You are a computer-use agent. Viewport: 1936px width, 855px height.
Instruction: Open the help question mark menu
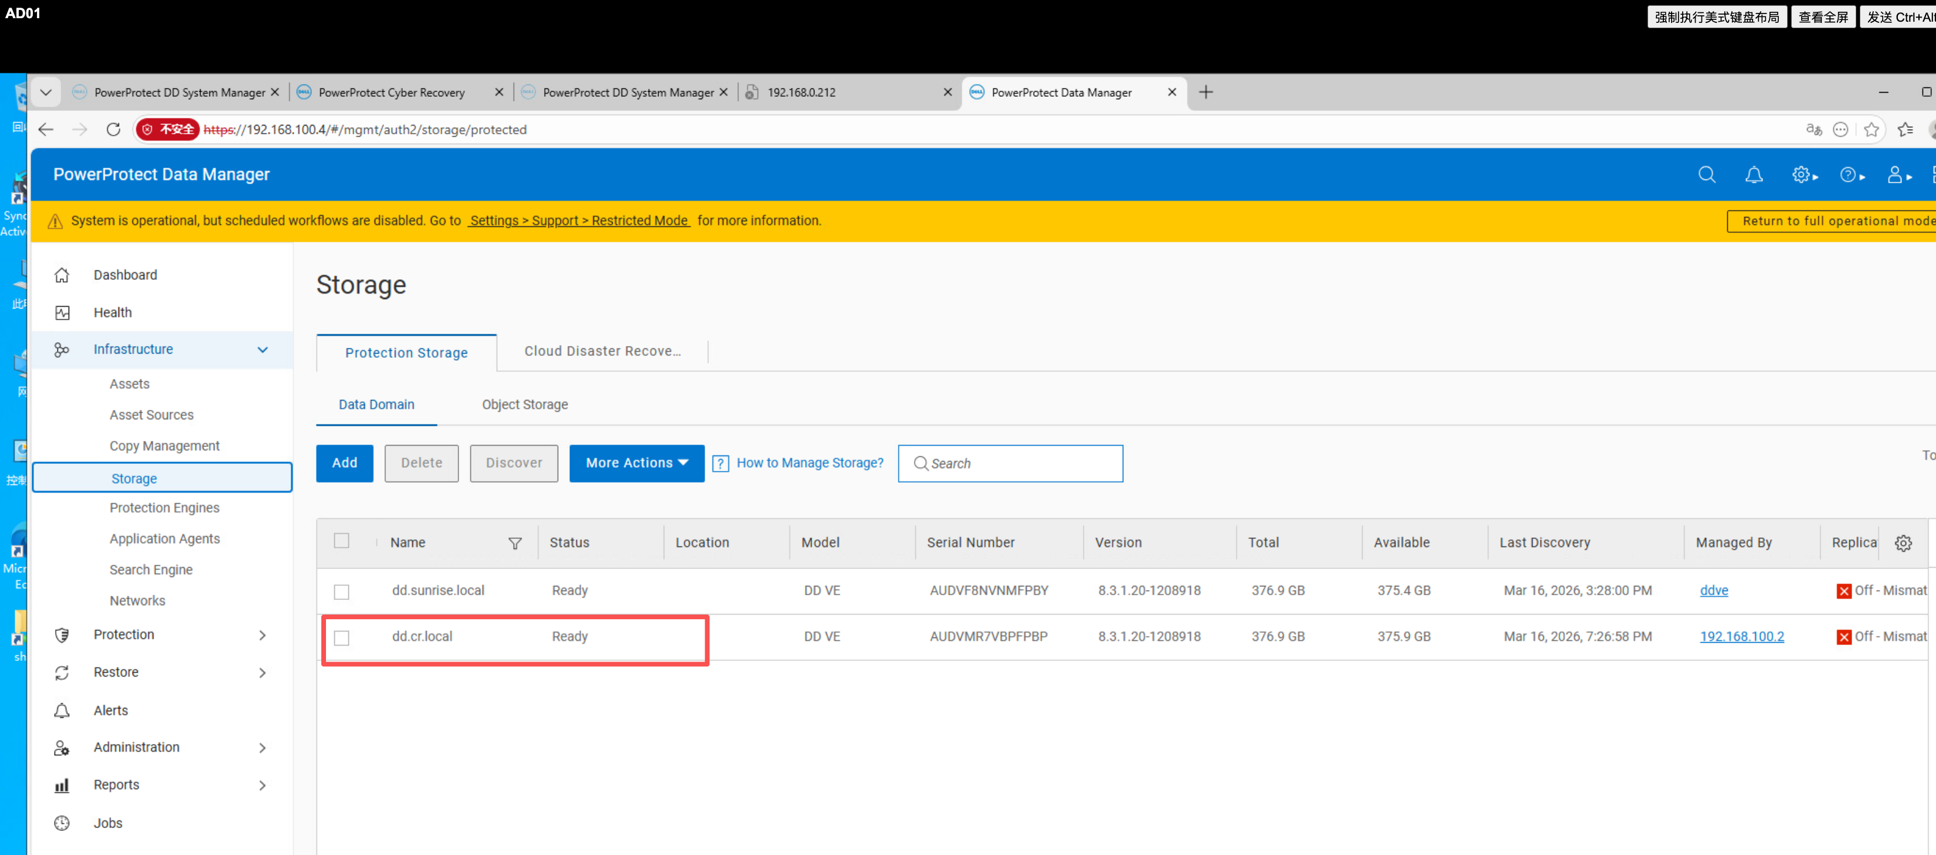(1851, 175)
